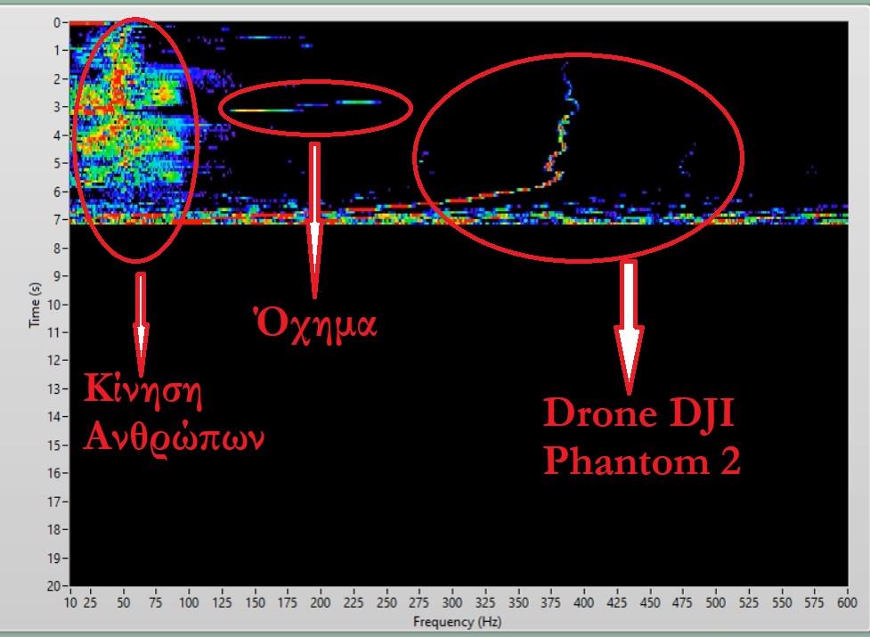Click the 400 label on Frequency axis
The width and height of the screenshot is (870, 637).
[584, 603]
